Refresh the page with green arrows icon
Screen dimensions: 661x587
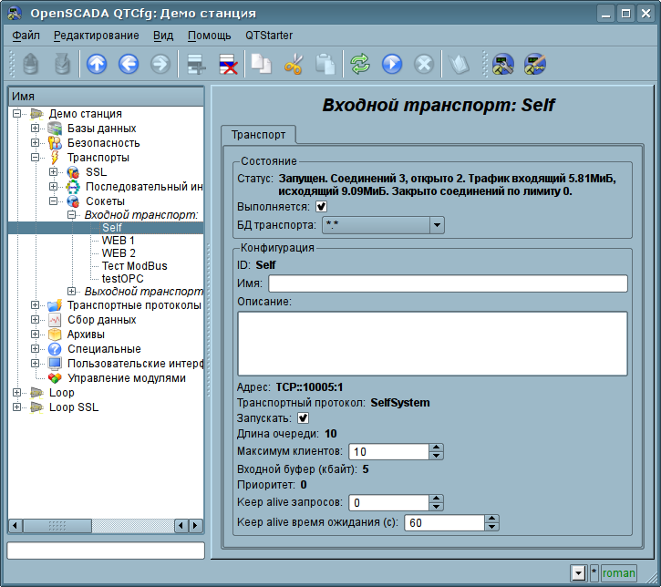click(x=360, y=65)
